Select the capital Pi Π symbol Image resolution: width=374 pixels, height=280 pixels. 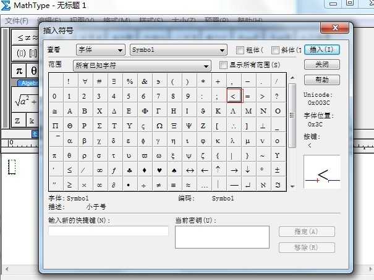55,126
